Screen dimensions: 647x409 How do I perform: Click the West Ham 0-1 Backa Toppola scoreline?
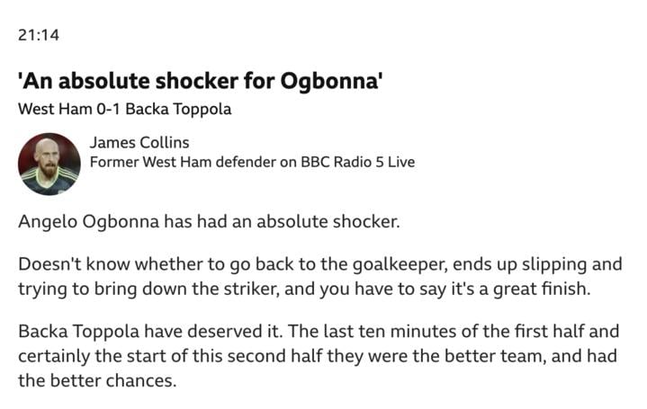124,110
